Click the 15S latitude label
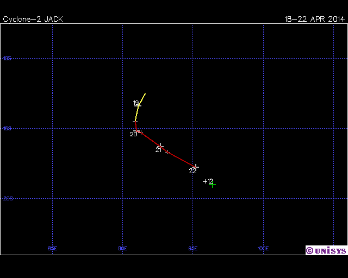348x278 pixels. click(8, 129)
